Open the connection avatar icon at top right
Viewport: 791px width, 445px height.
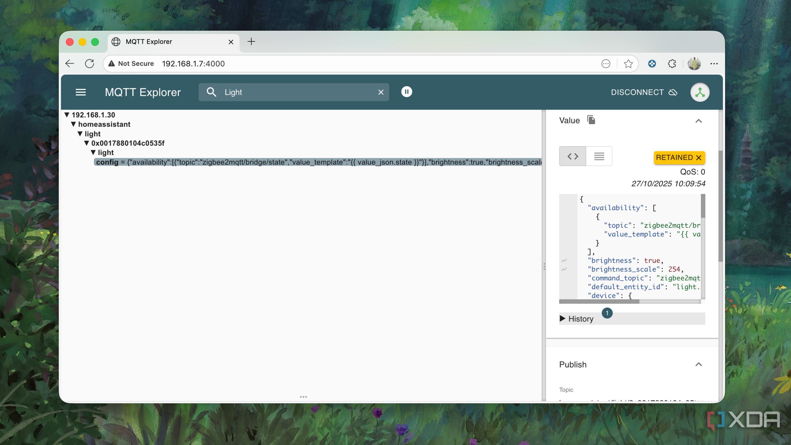pyautogui.click(x=700, y=92)
